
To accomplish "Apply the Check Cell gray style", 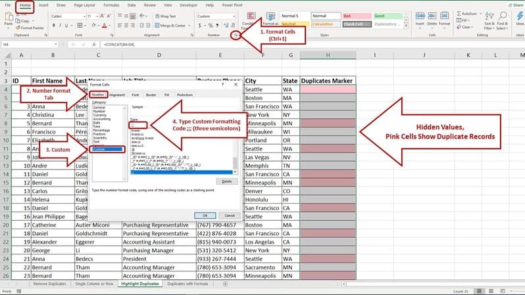I will pyautogui.click(x=357, y=24).
